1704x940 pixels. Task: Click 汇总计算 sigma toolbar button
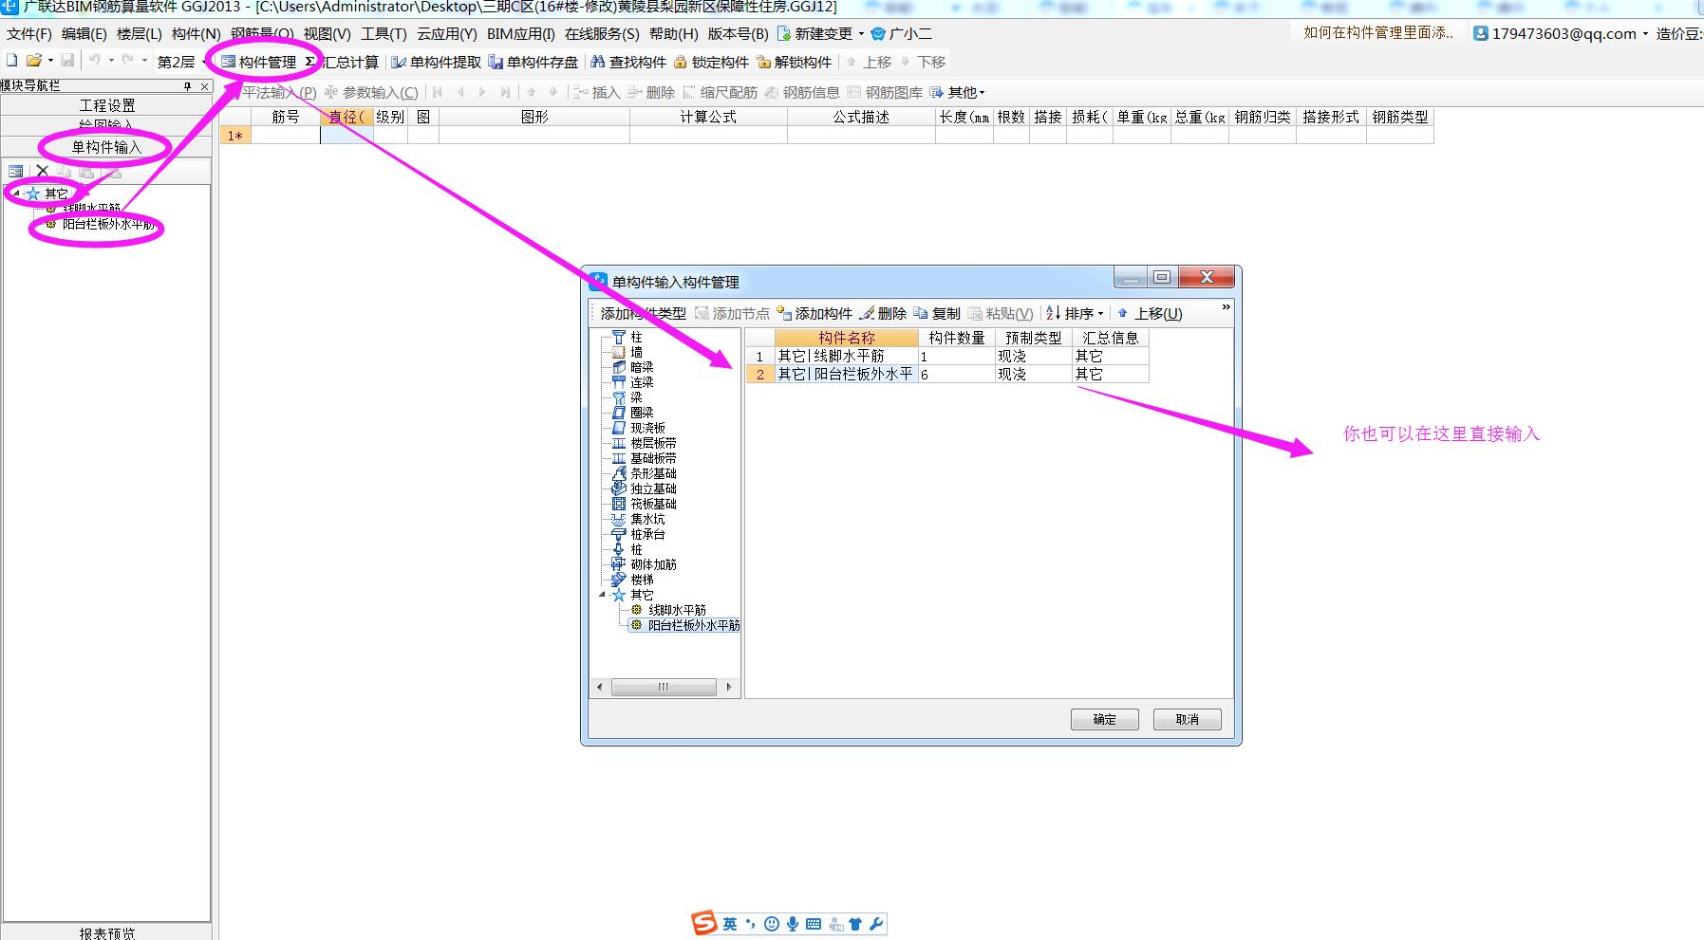point(342,62)
